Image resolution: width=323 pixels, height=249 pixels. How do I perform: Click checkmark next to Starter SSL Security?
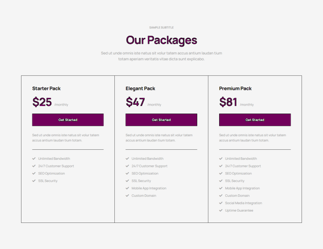34,181
